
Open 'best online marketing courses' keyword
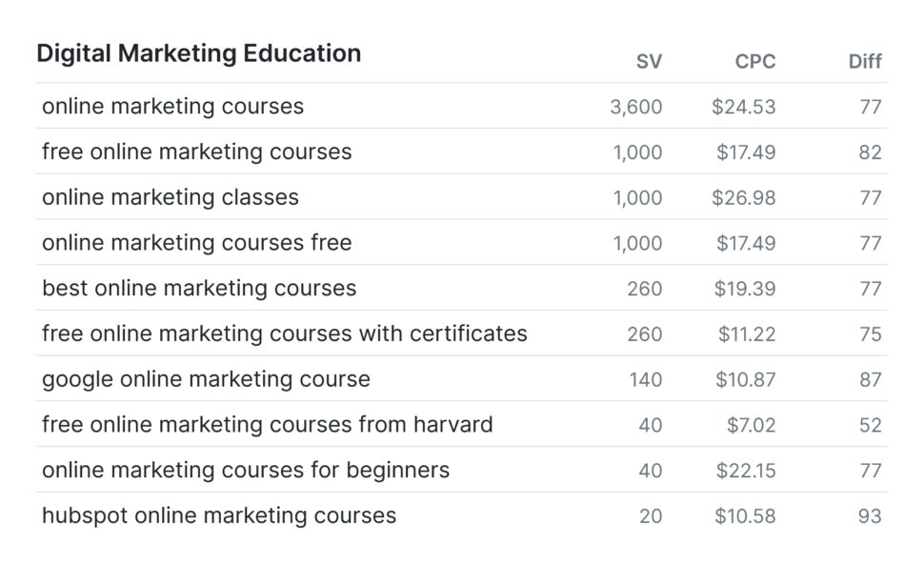pos(199,288)
